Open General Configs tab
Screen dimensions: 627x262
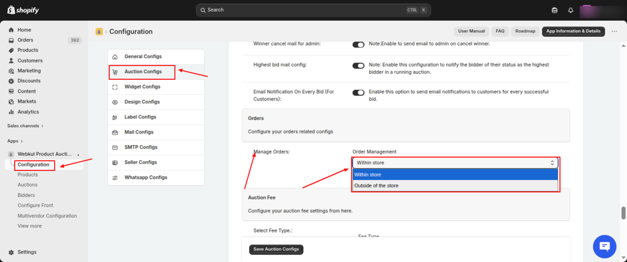point(156,56)
